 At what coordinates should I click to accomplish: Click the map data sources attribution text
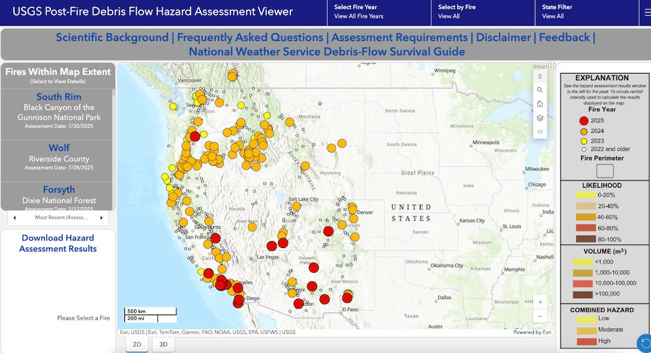click(x=208, y=332)
